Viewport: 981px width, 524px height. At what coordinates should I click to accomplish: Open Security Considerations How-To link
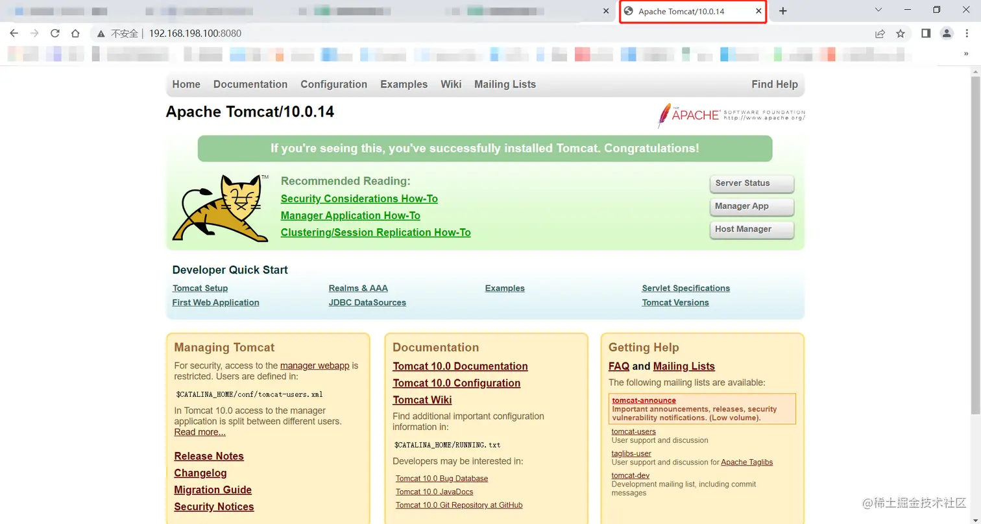[x=359, y=198]
